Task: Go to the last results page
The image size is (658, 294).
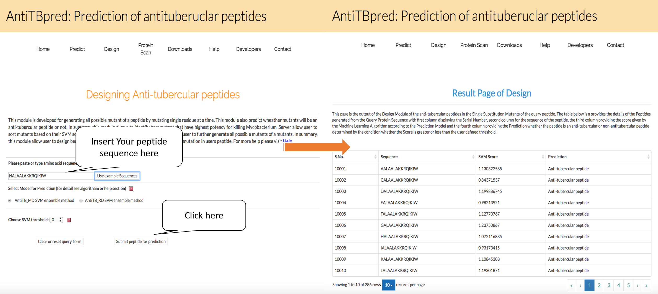Action: (646, 285)
